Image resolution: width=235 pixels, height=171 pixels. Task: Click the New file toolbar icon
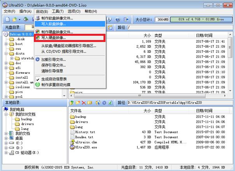(x=7, y=19)
